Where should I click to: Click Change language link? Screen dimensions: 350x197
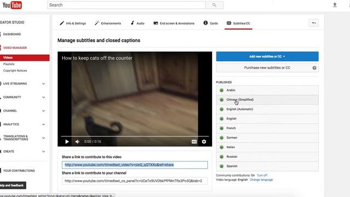(x=261, y=180)
